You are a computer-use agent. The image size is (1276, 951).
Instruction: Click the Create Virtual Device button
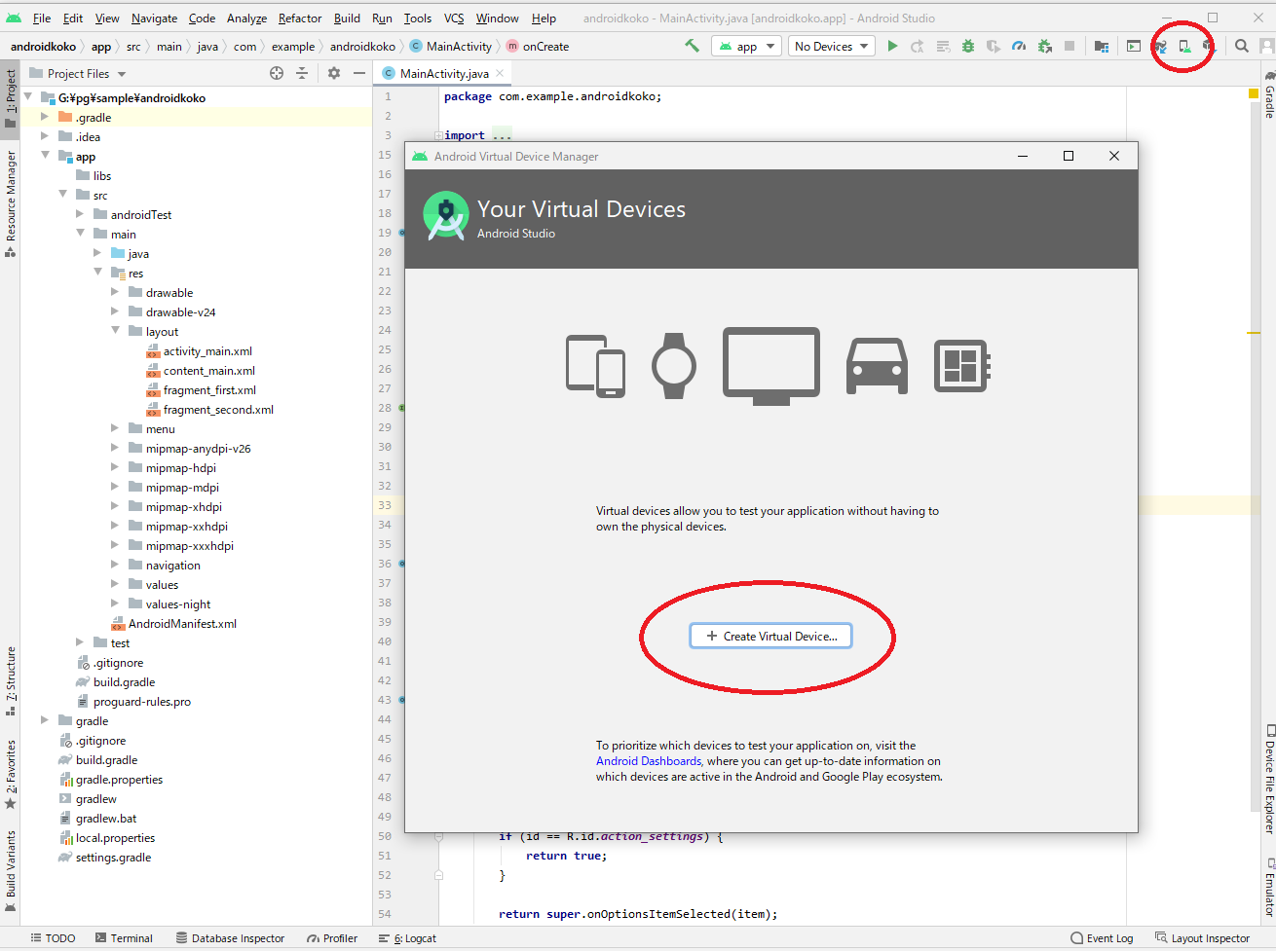[x=770, y=636]
